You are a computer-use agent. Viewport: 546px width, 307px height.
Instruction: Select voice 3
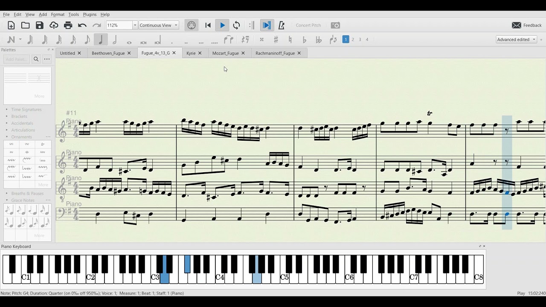pyautogui.click(x=360, y=40)
